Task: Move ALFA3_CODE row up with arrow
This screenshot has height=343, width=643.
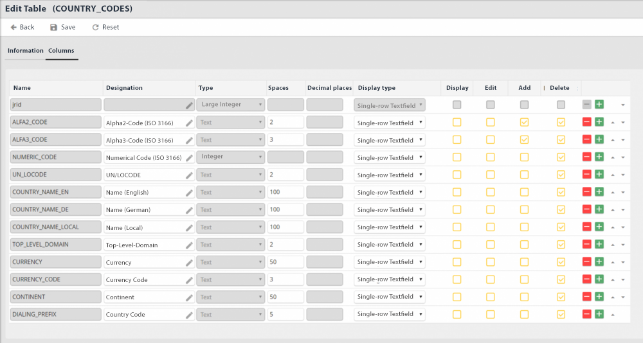Action: [613, 140]
